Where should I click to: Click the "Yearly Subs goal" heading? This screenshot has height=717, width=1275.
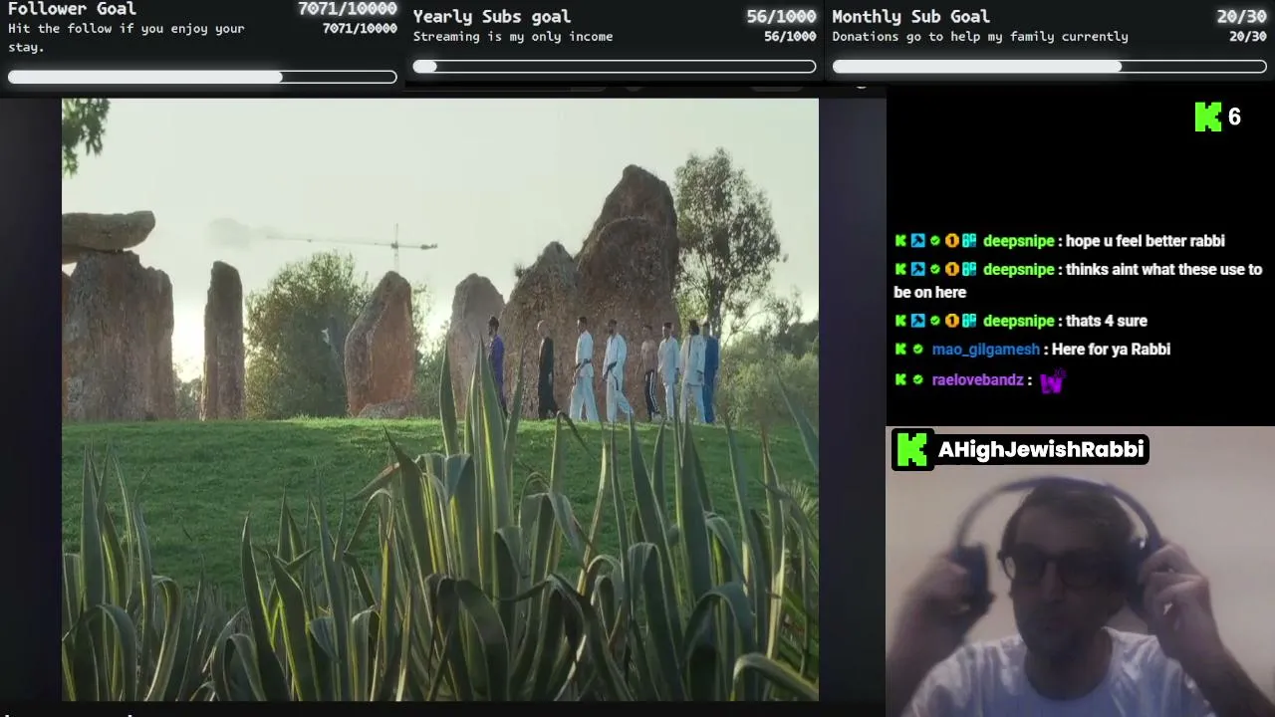pyautogui.click(x=492, y=16)
